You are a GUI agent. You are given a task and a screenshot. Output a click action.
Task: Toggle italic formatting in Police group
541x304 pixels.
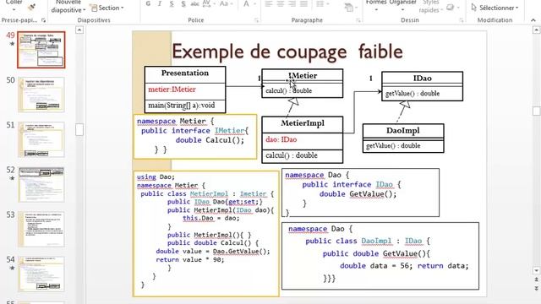coord(160,3)
